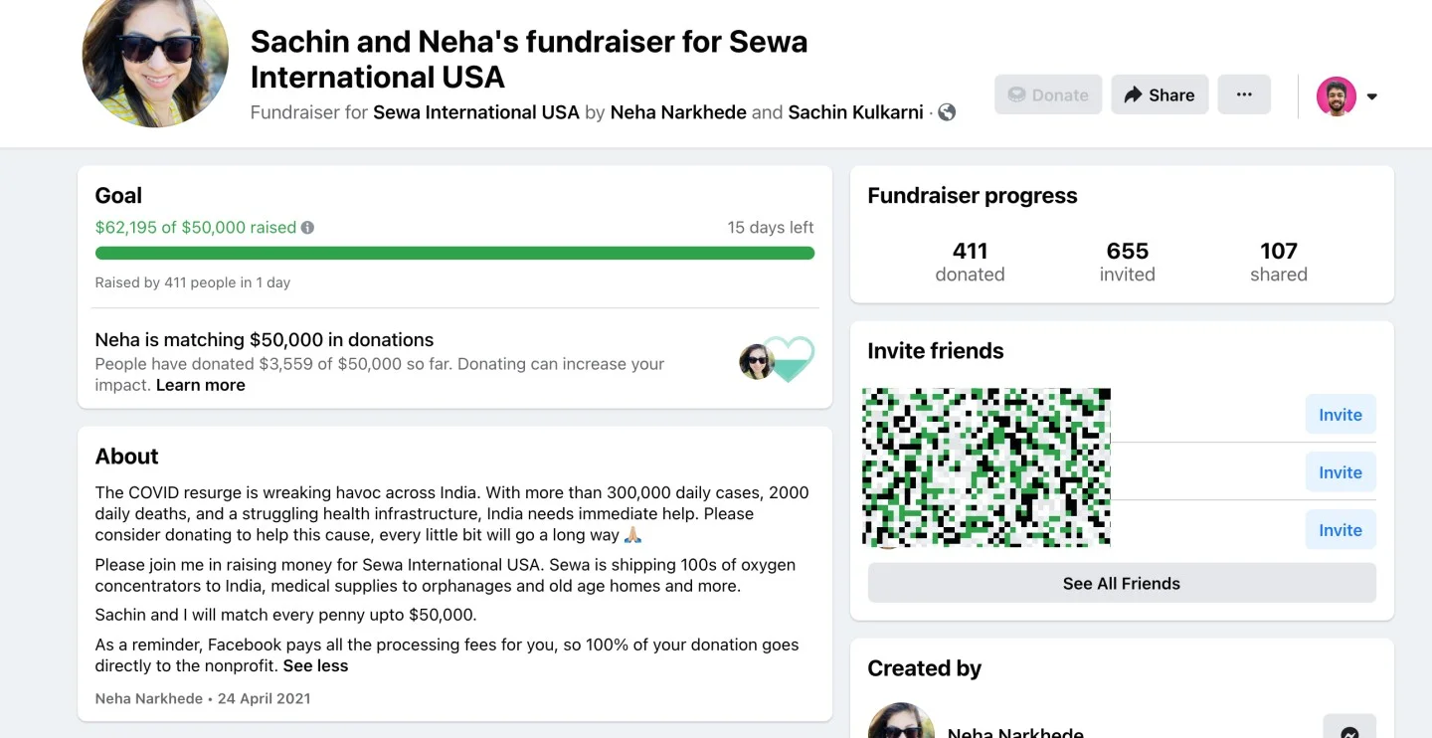Click the bottom Invite button

(x=1340, y=530)
